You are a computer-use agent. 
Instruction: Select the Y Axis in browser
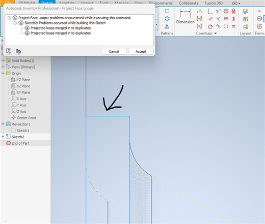19,105
